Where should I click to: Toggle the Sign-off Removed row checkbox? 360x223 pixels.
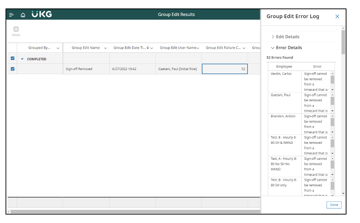coord(12,69)
